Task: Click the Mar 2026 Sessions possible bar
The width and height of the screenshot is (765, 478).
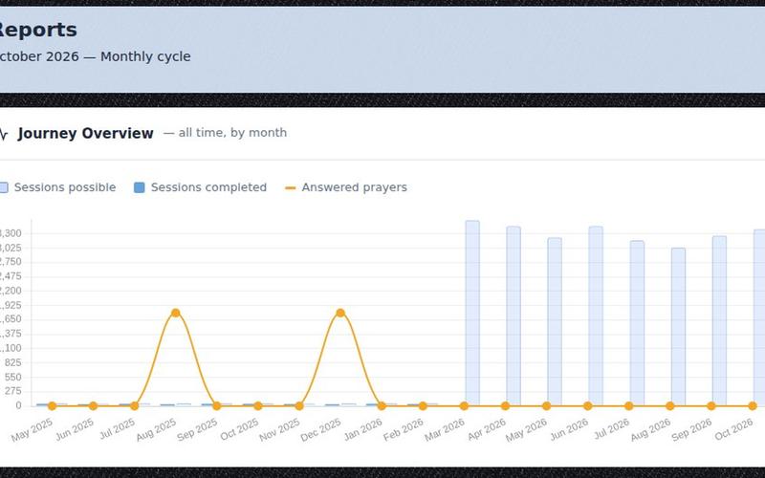Action: [x=472, y=313]
